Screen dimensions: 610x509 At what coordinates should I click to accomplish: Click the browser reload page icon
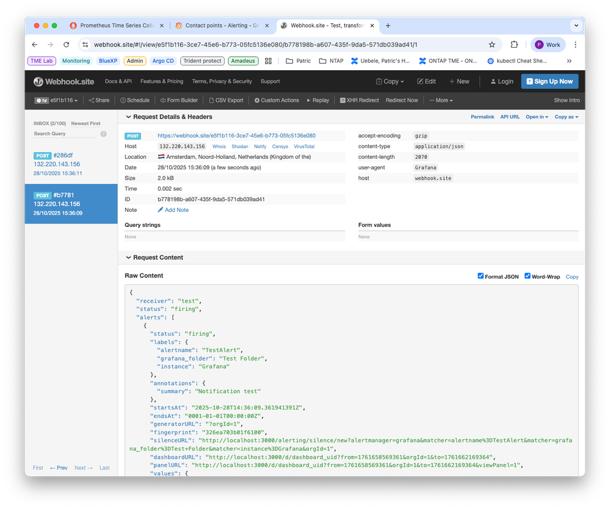tap(66, 45)
